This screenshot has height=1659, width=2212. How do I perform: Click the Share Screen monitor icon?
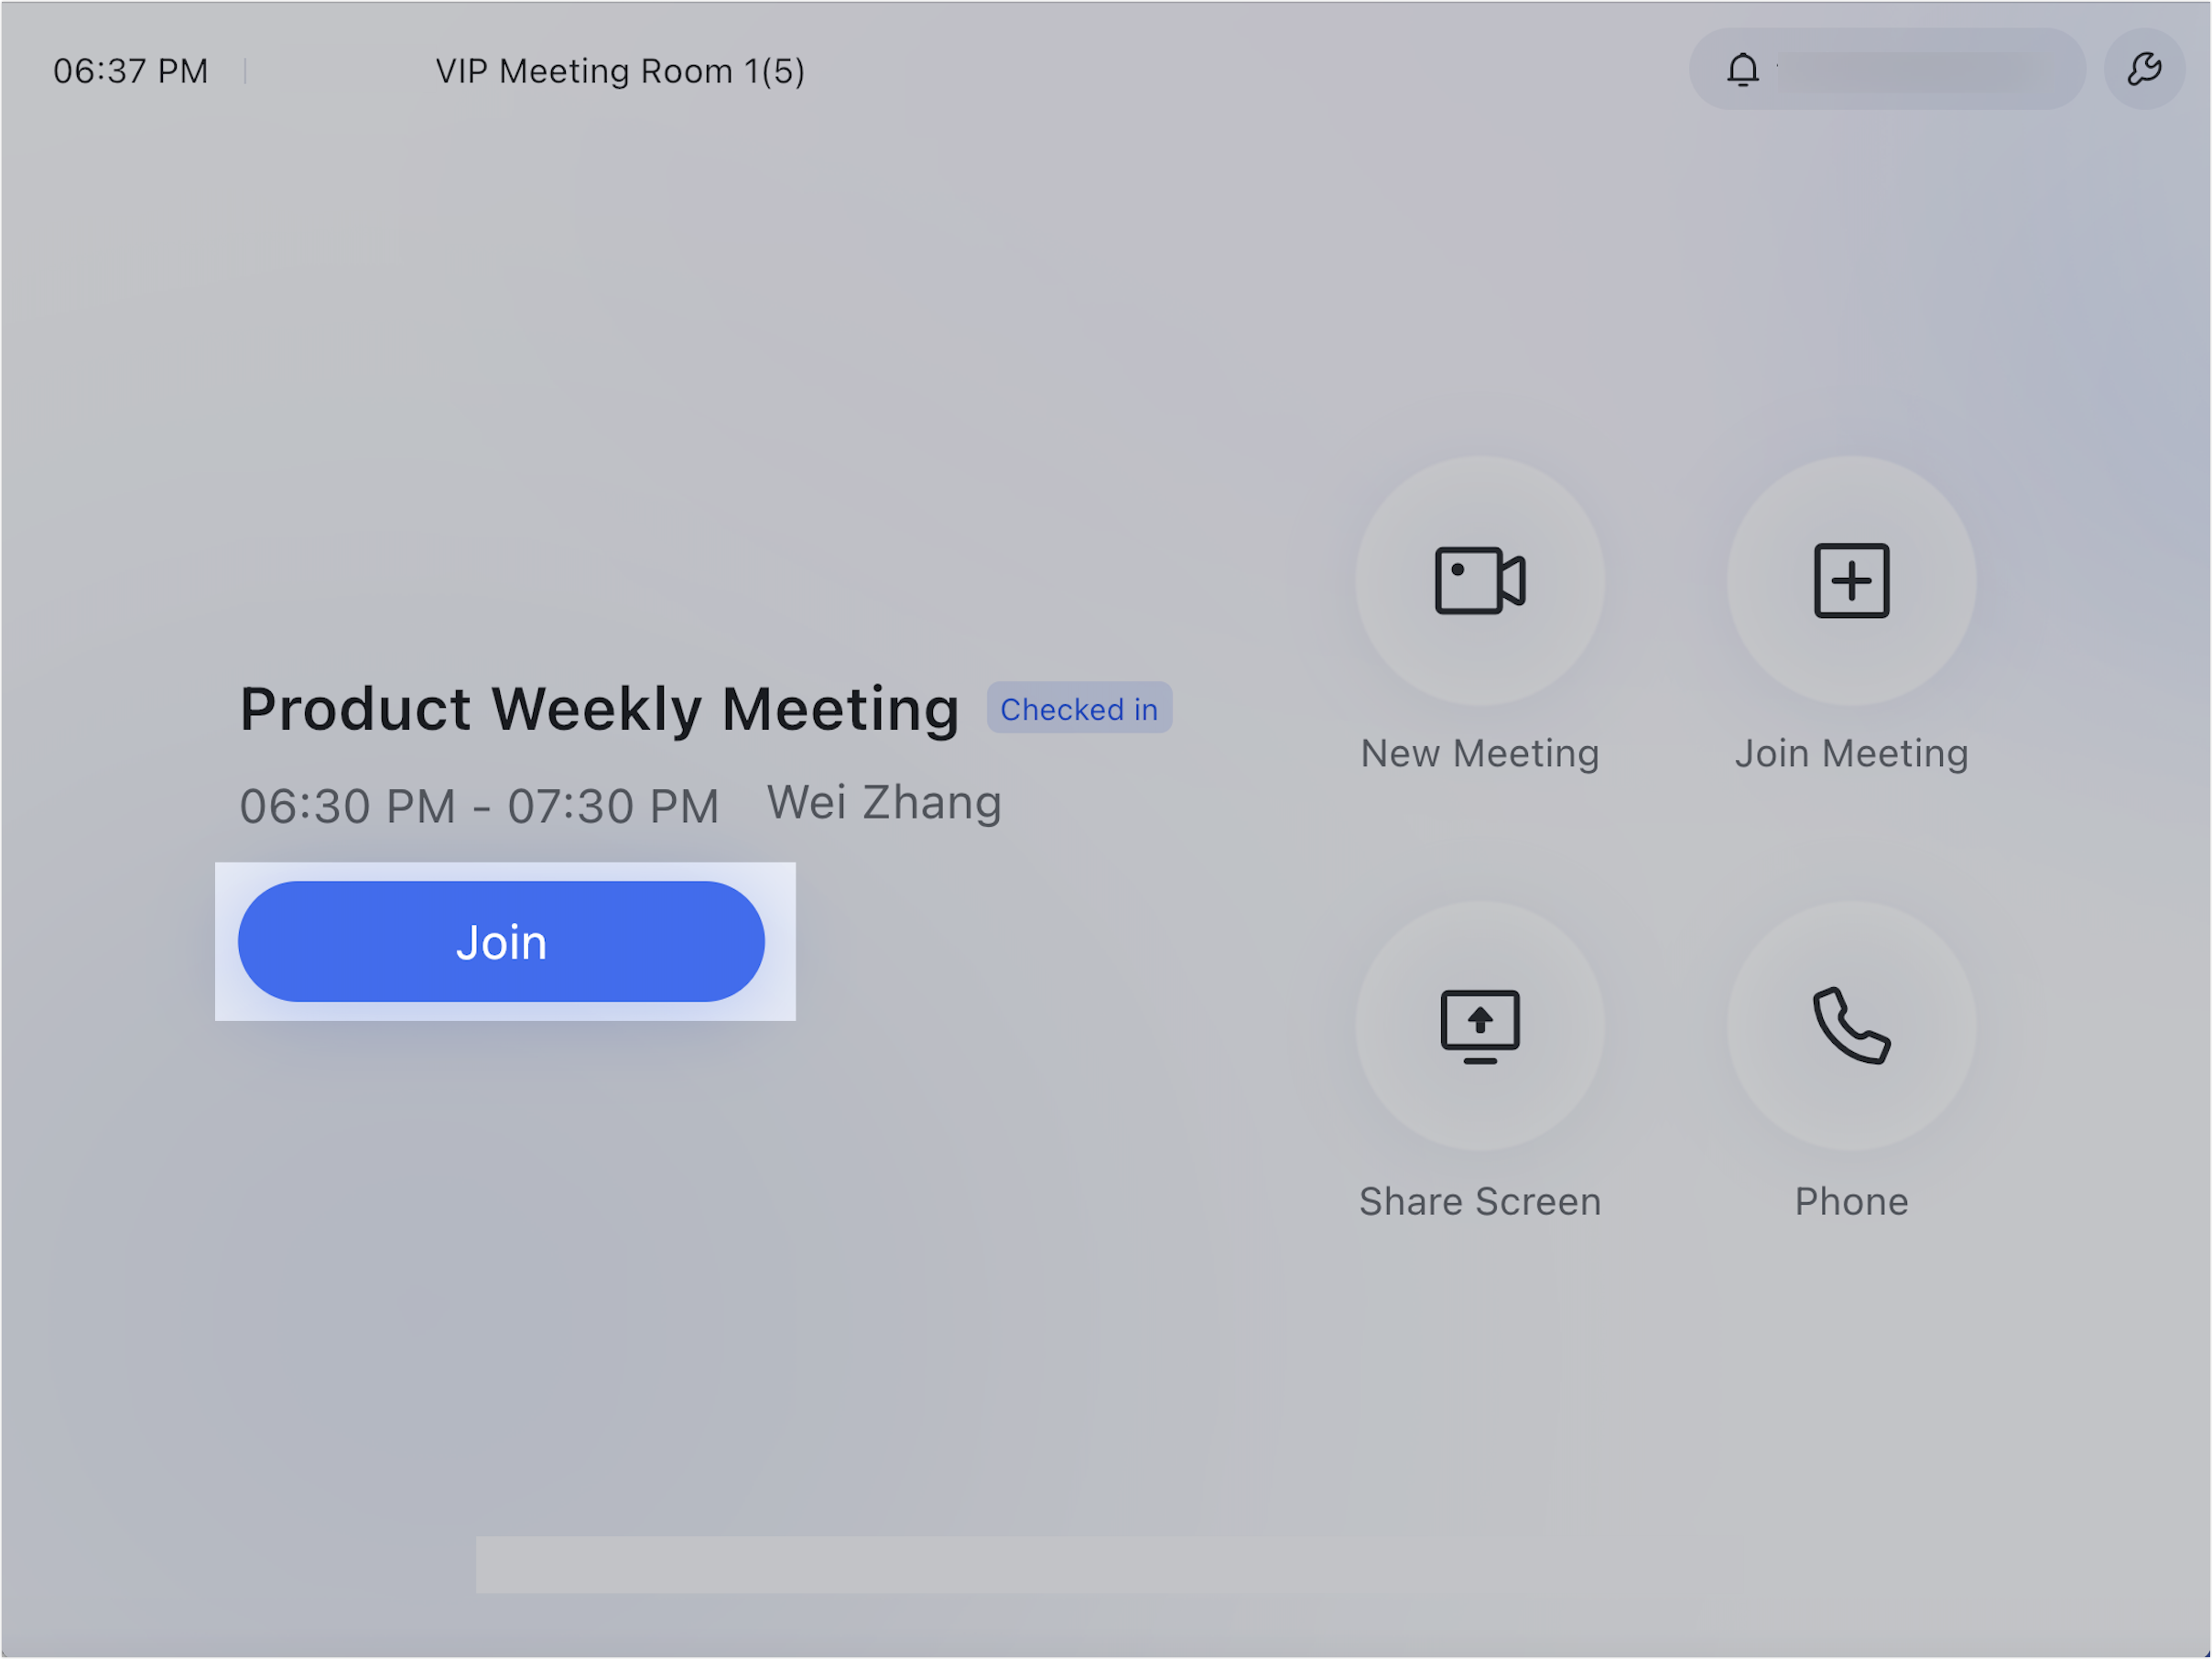tap(1479, 1027)
